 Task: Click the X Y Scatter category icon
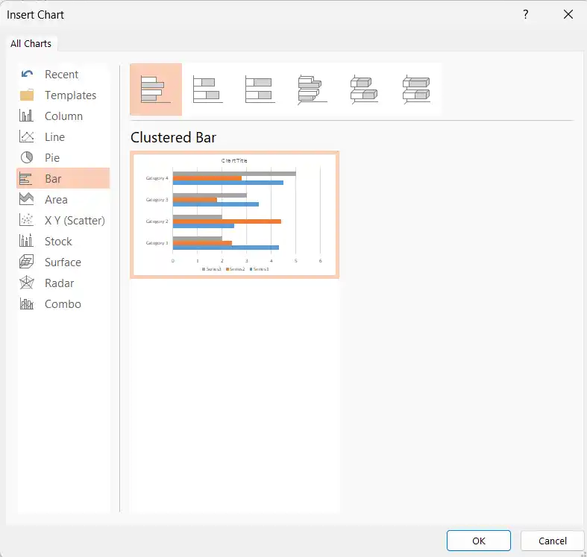26,220
